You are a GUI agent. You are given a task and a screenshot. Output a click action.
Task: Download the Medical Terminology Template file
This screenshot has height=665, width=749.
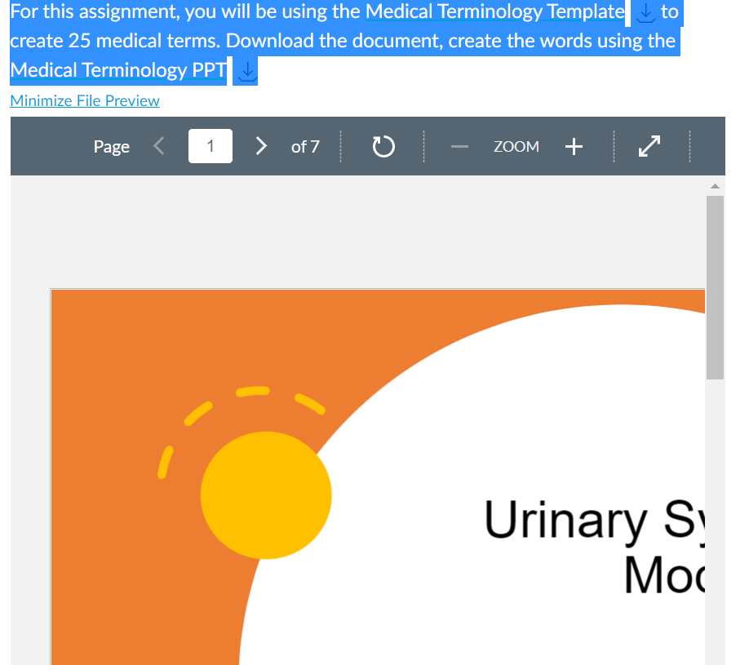tap(645, 13)
